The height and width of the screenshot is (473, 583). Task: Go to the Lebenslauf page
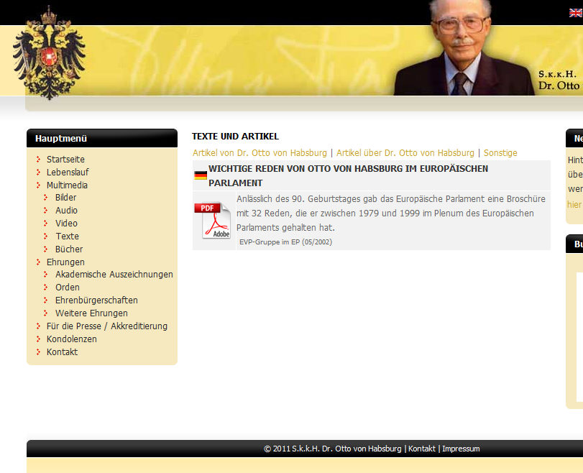pyautogui.click(x=68, y=173)
